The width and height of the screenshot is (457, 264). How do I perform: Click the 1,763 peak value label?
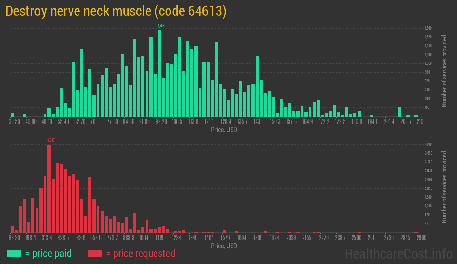click(x=161, y=26)
